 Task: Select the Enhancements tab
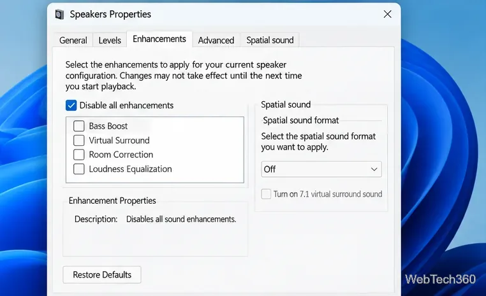click(159, 39)
